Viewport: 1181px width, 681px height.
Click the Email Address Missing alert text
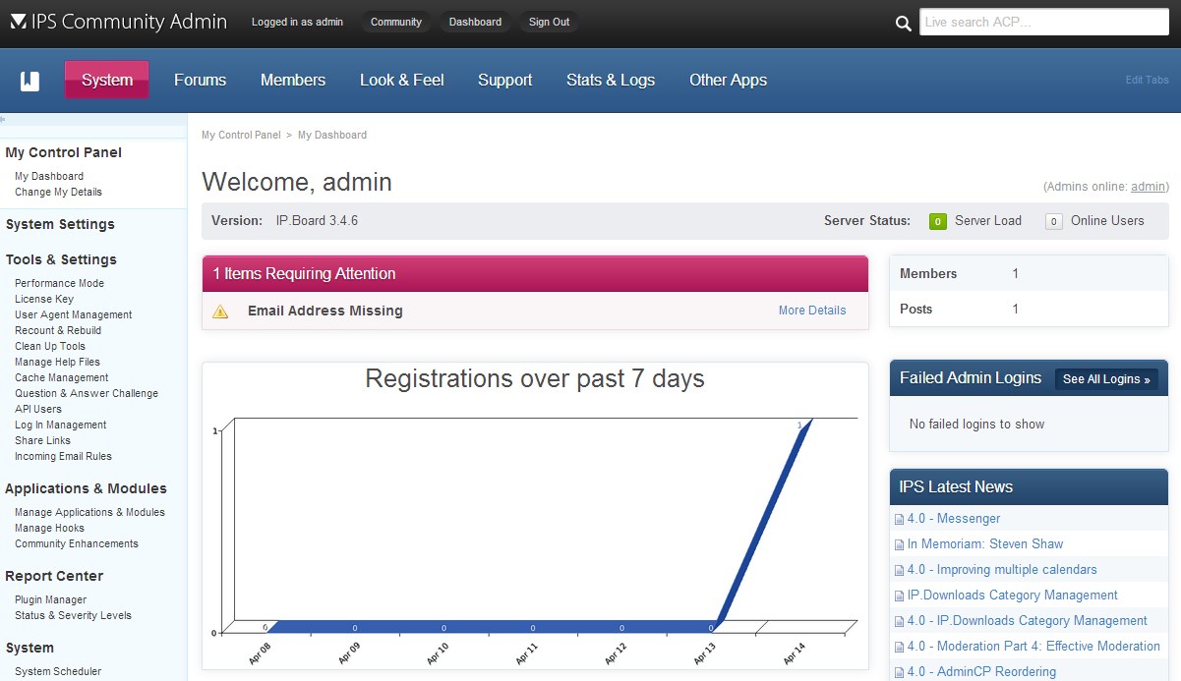[325, 311]
